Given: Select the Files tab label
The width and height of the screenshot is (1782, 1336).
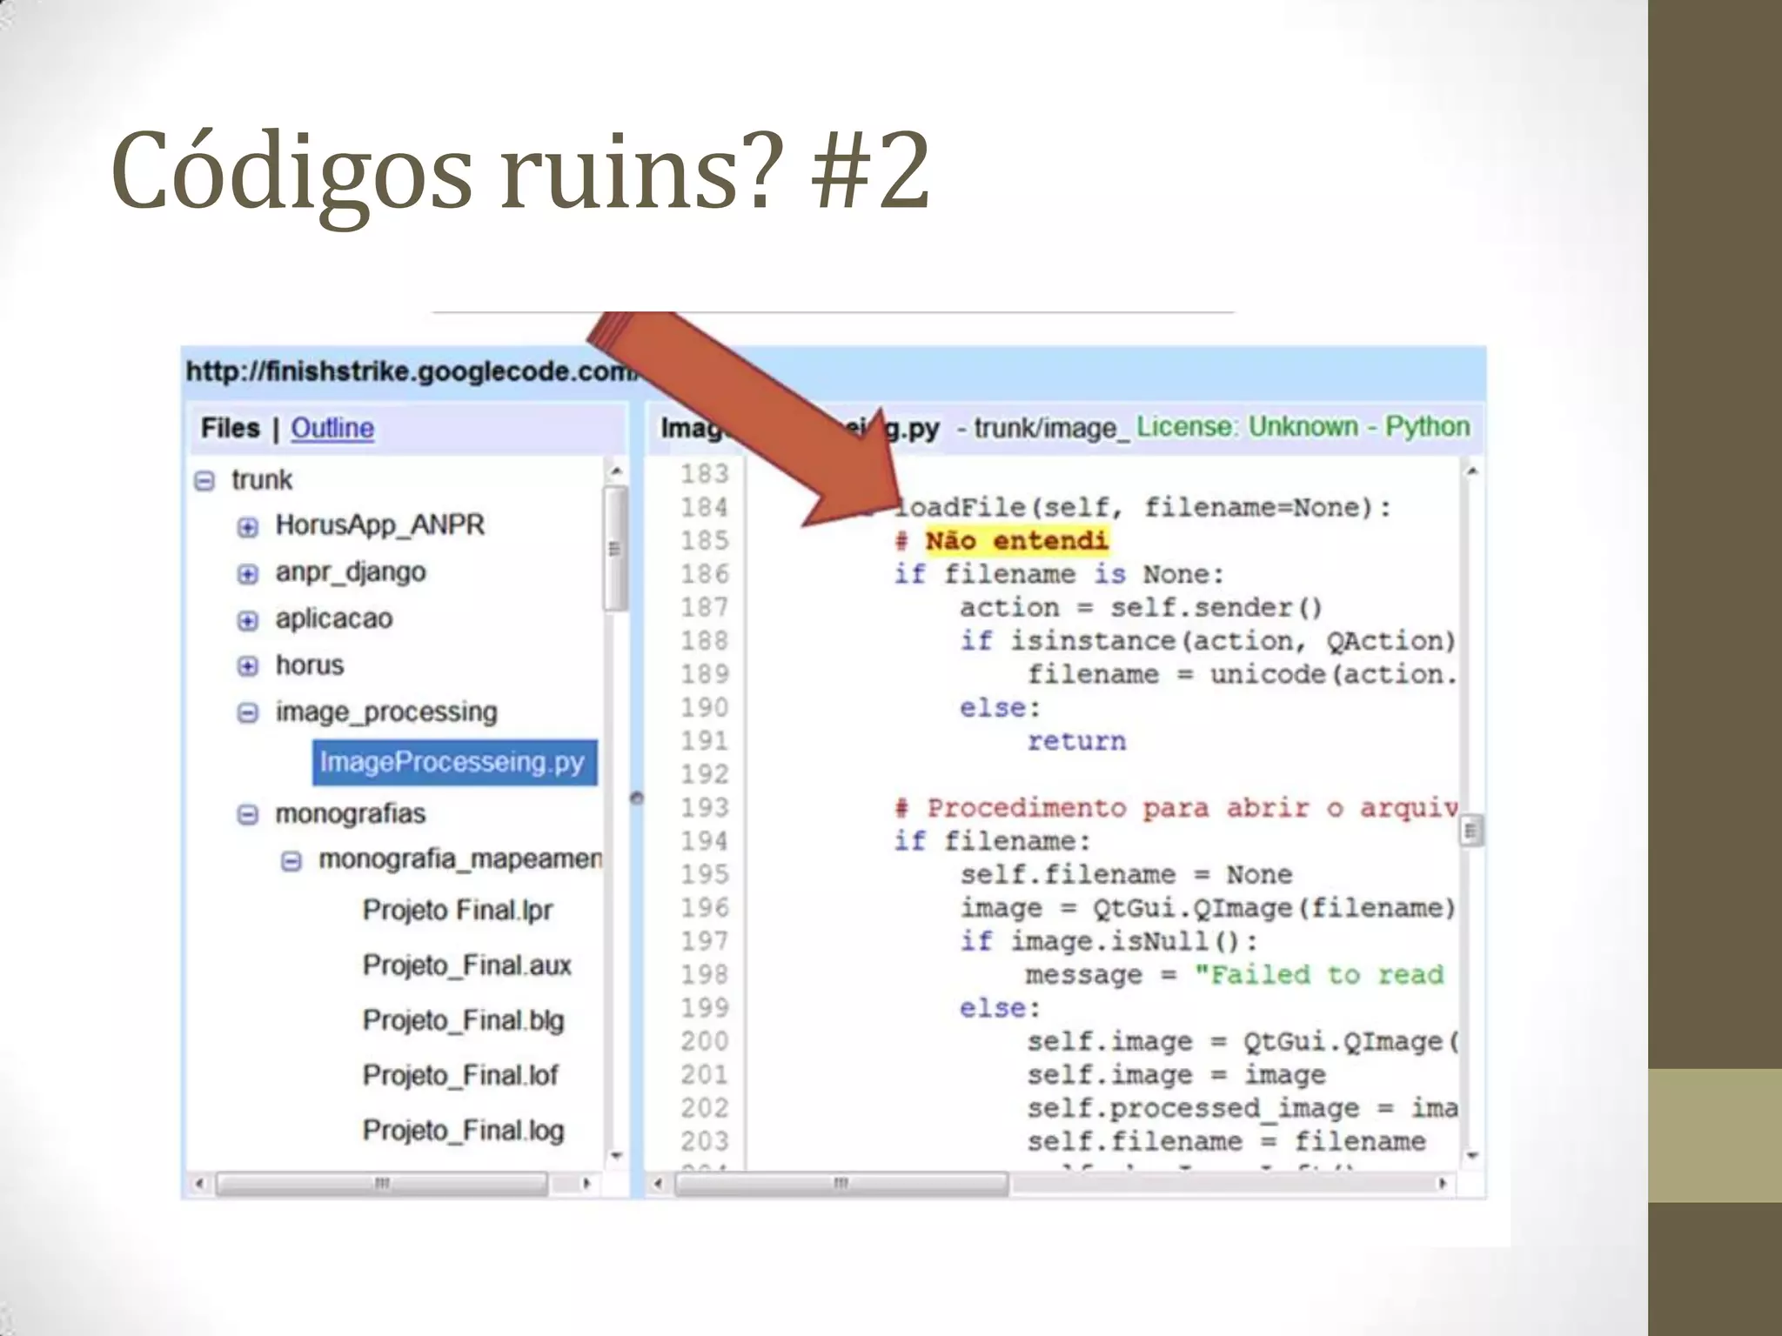Looking at the screenshot, I should pos(231,428).
